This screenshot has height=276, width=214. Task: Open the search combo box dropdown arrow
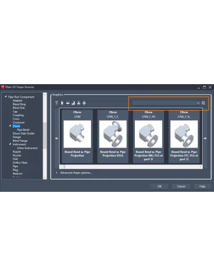pyautogui.click(x=198, y=103)
